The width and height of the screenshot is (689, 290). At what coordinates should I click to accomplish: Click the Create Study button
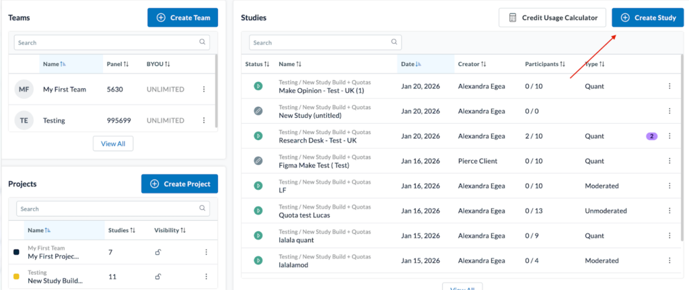pyautogui.click(x=647, y=17)
